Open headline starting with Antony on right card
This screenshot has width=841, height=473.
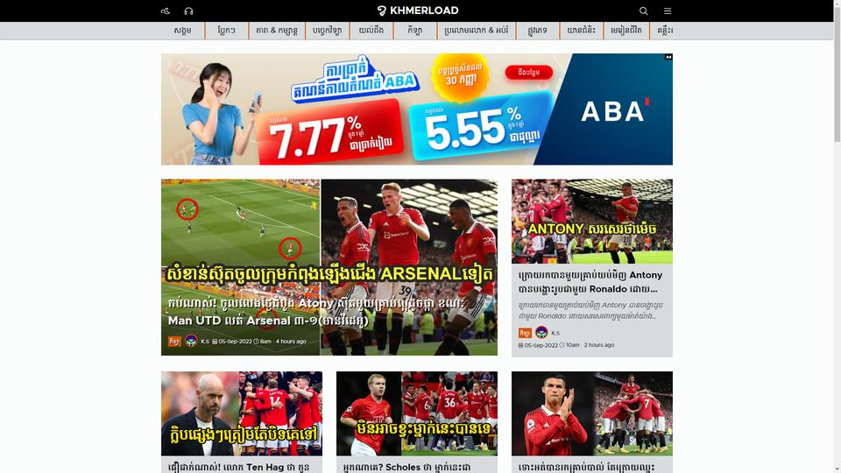[x=590, y=282]
